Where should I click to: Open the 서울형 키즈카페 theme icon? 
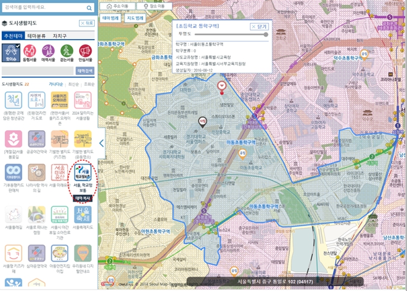13,253
